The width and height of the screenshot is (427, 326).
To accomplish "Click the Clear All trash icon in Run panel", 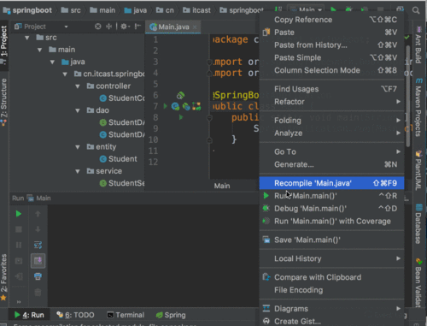I will [x=38, y=292].
